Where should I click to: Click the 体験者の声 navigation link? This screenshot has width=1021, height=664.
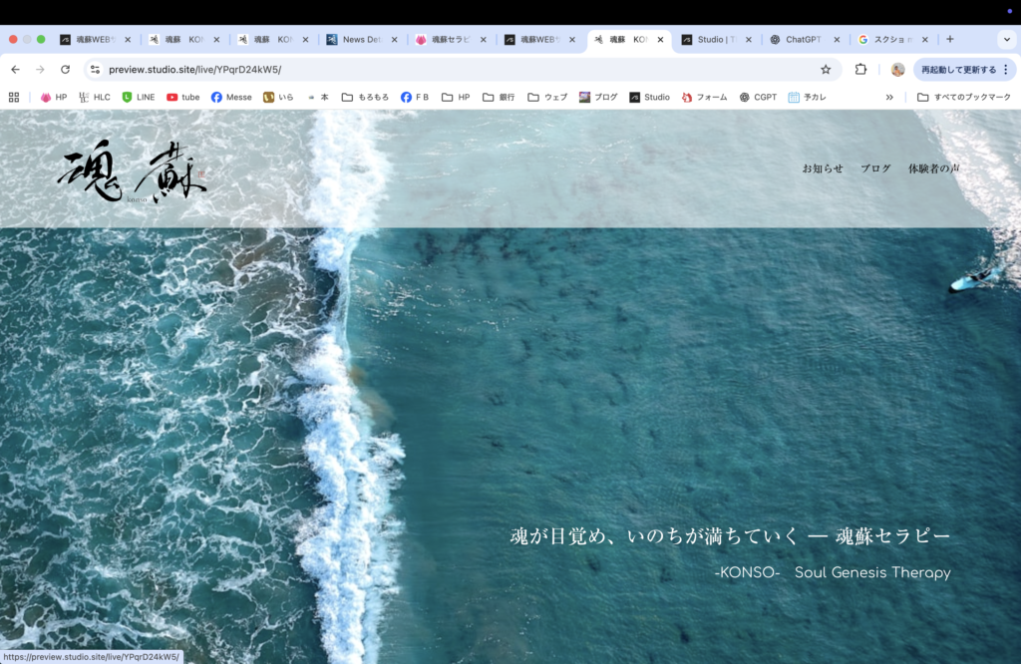click(933, 168)
